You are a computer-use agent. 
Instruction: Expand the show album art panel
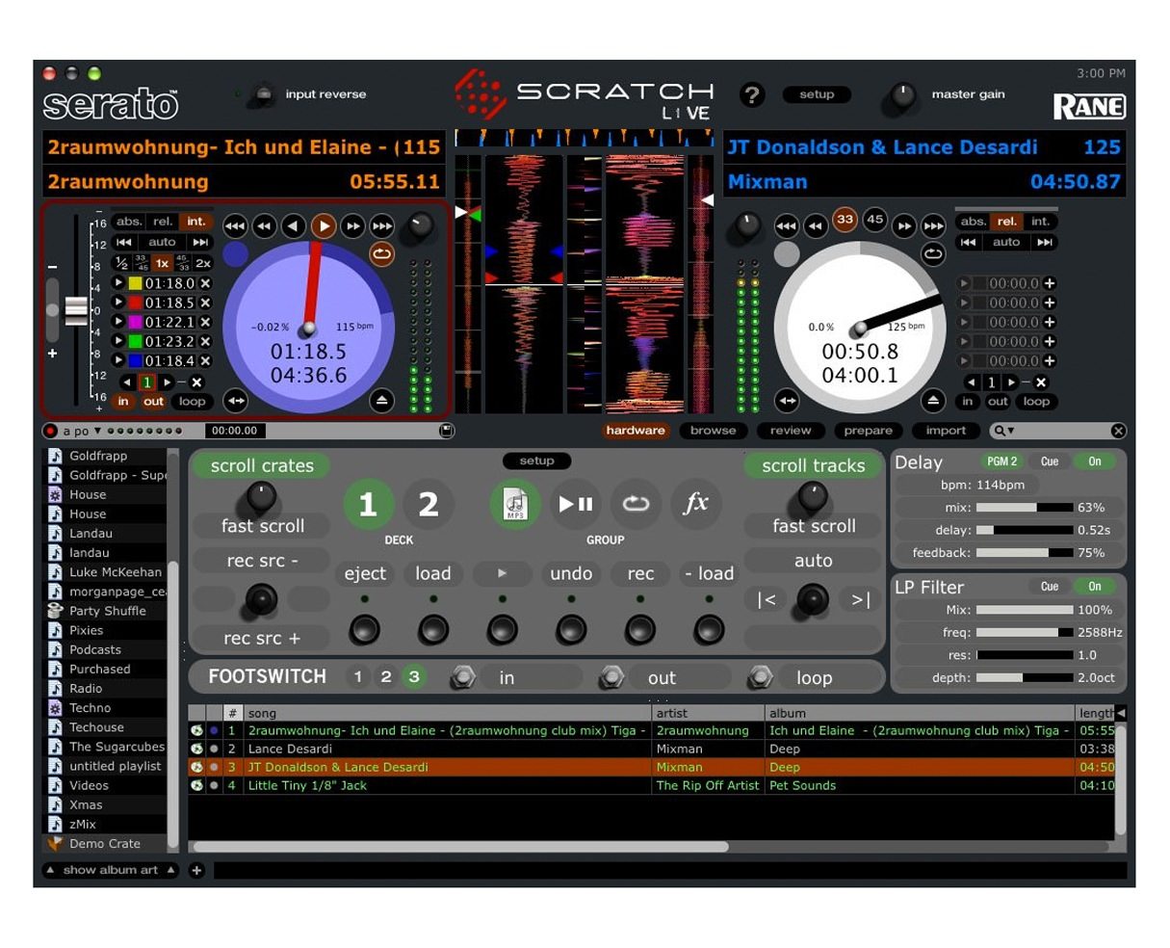[x=111, y=870]
